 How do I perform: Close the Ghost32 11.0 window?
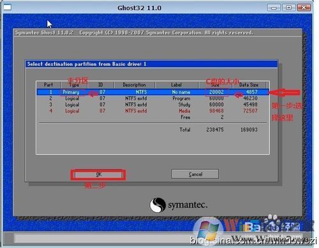(x=304, y=8)
